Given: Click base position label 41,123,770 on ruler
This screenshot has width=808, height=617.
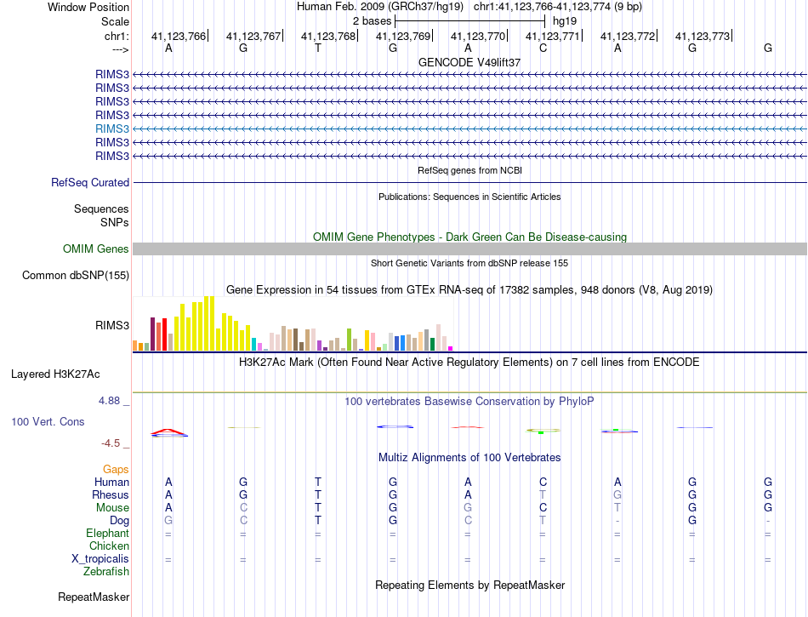Looking at the screenshot, I should pyautogui.click(x=478, y=36).
